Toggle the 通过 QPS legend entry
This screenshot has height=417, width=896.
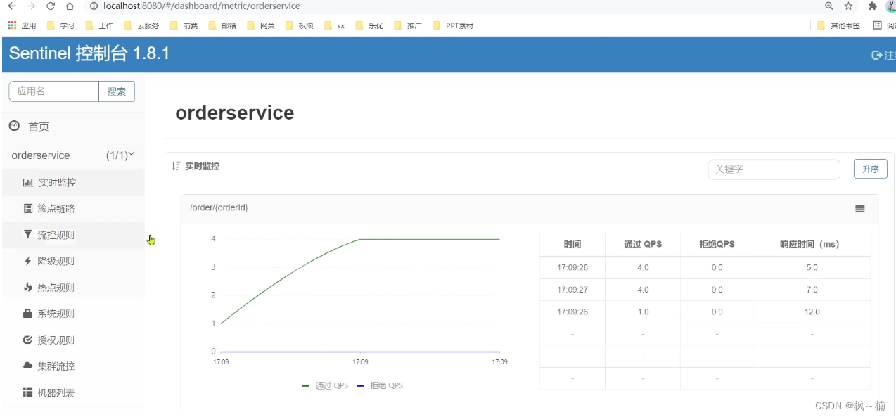pos(325,385)
